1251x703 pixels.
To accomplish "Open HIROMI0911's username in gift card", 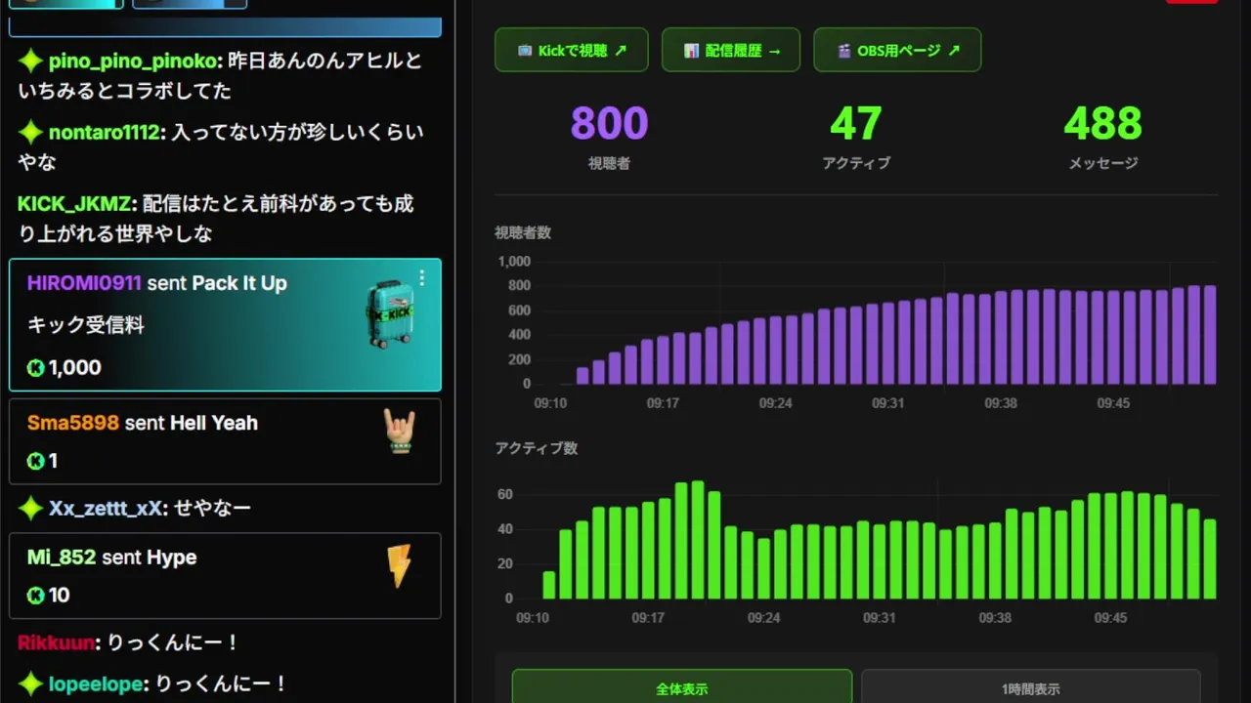I will coord(84,283).
